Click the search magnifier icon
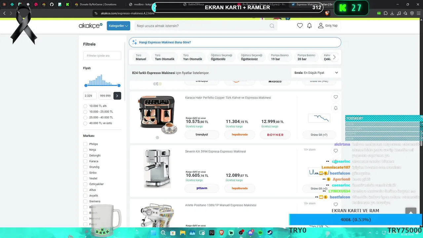This screenshot has width=423, height=238. [272, 26]
